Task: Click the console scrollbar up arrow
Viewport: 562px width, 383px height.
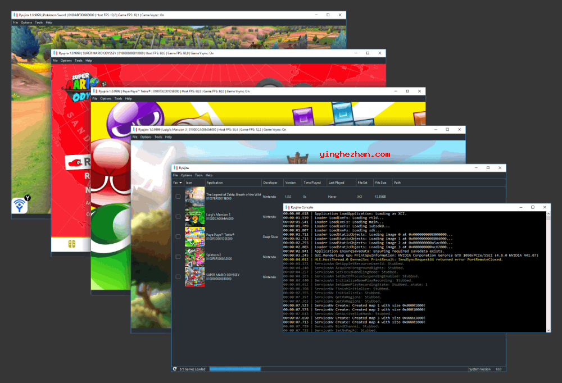Action: click(548, 213)
